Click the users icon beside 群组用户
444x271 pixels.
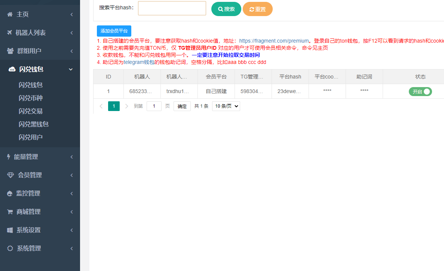(10, 51)
